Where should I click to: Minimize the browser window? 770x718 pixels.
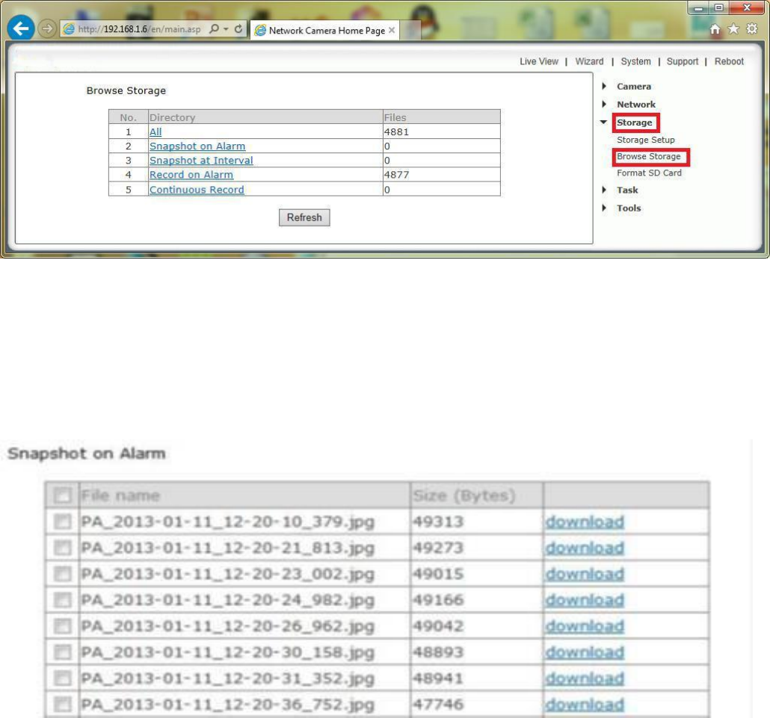click(698, 8)
